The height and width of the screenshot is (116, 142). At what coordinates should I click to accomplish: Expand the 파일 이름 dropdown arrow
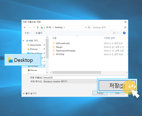(126, 78)
